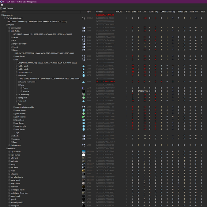Click the Filter column header
207x207 pixels.
click(203, 12)
